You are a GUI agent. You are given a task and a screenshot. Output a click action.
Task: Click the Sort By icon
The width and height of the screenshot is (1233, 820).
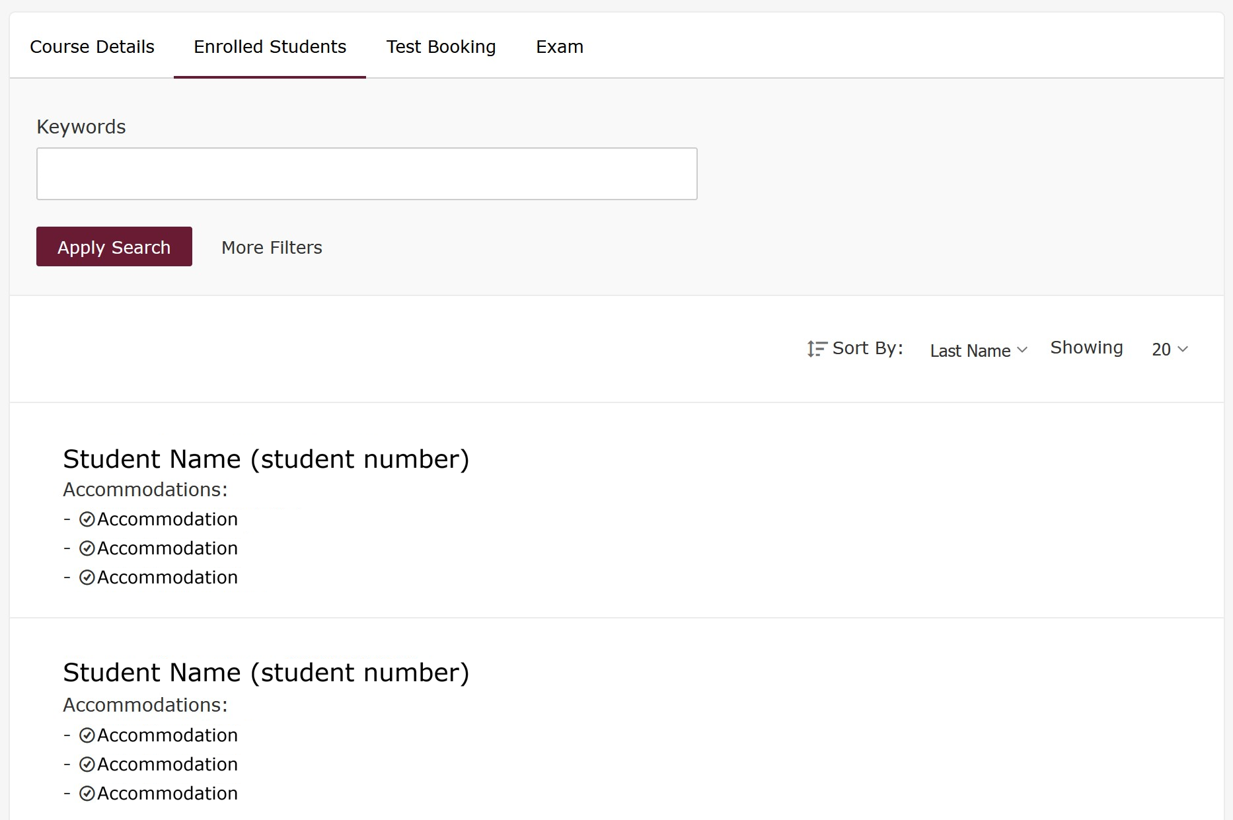pos(817,348)
